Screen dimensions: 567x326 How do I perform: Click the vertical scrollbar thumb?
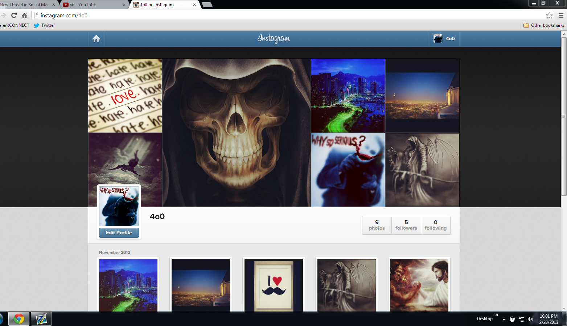(x=564, y=116)
